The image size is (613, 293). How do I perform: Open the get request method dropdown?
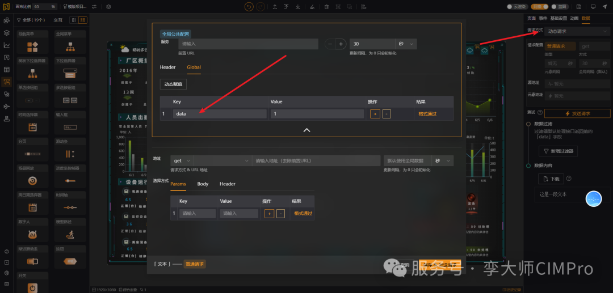[x=182, y=161]
